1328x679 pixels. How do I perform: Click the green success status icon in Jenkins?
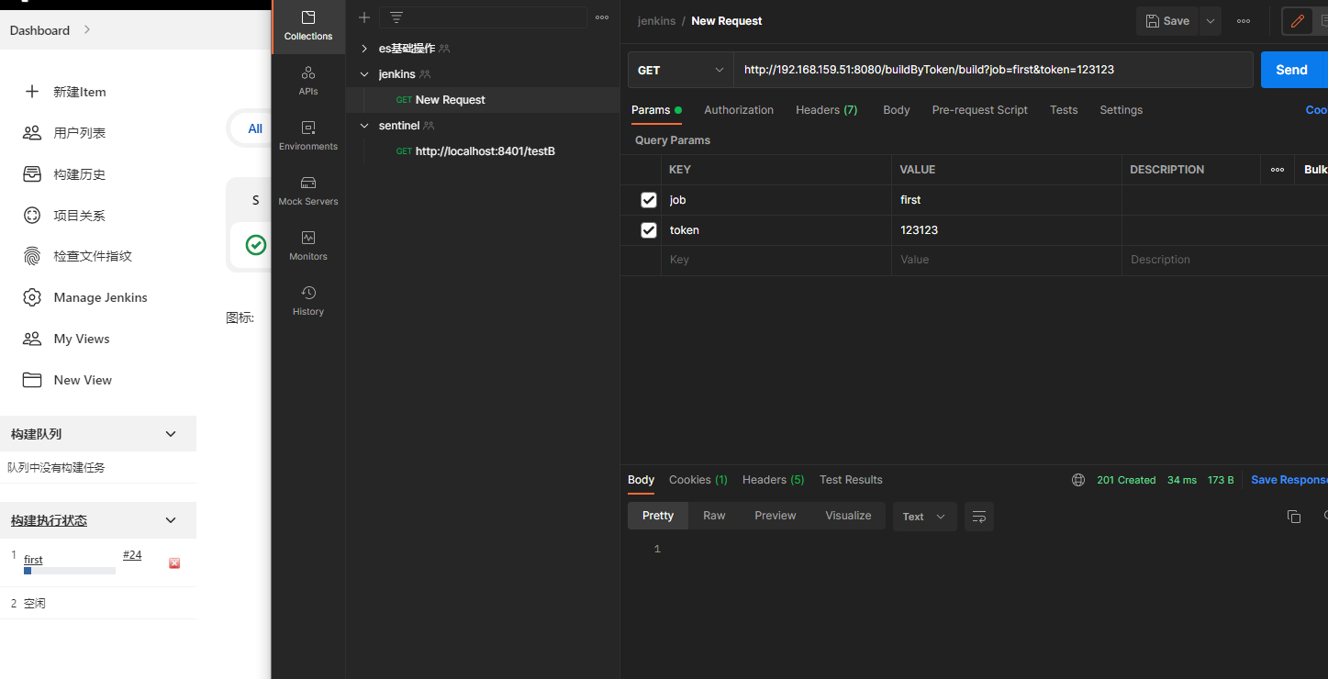[256, 245]
